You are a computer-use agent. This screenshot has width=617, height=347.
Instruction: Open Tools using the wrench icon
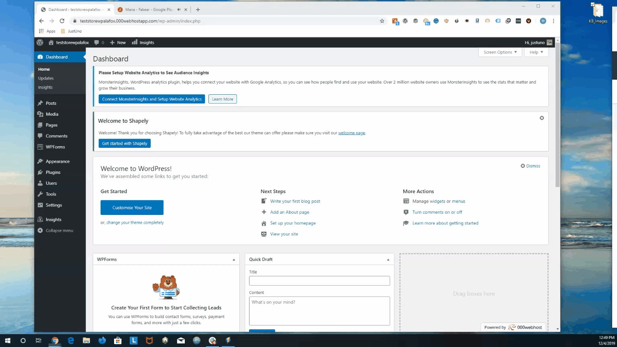pos(41,194)
